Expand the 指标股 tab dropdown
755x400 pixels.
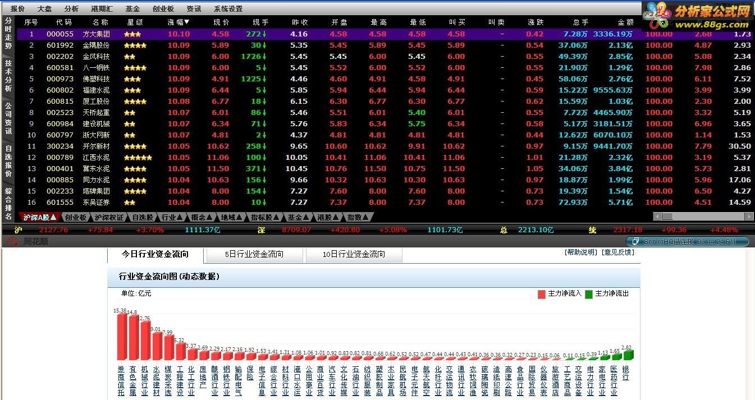[276, 217]
